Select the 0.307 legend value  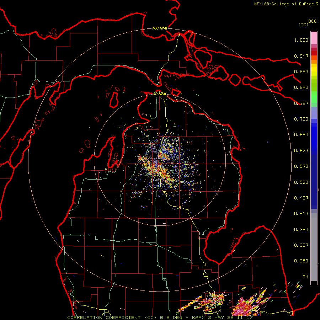301,245
